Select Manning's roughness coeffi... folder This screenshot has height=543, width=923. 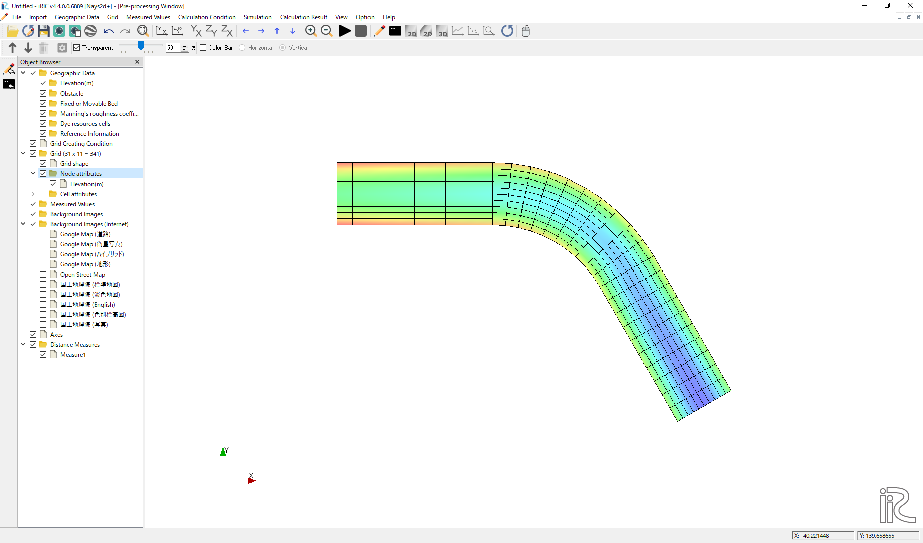click(x=99, y=114)
